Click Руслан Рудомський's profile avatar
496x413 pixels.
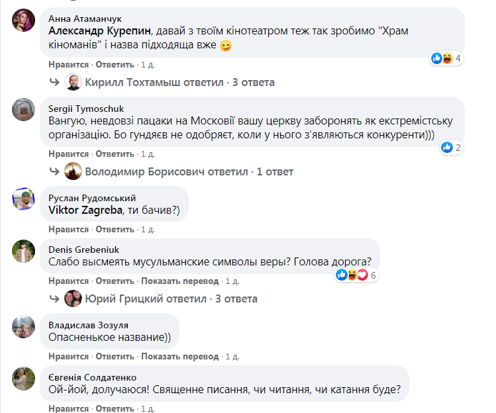coord(24,199)
